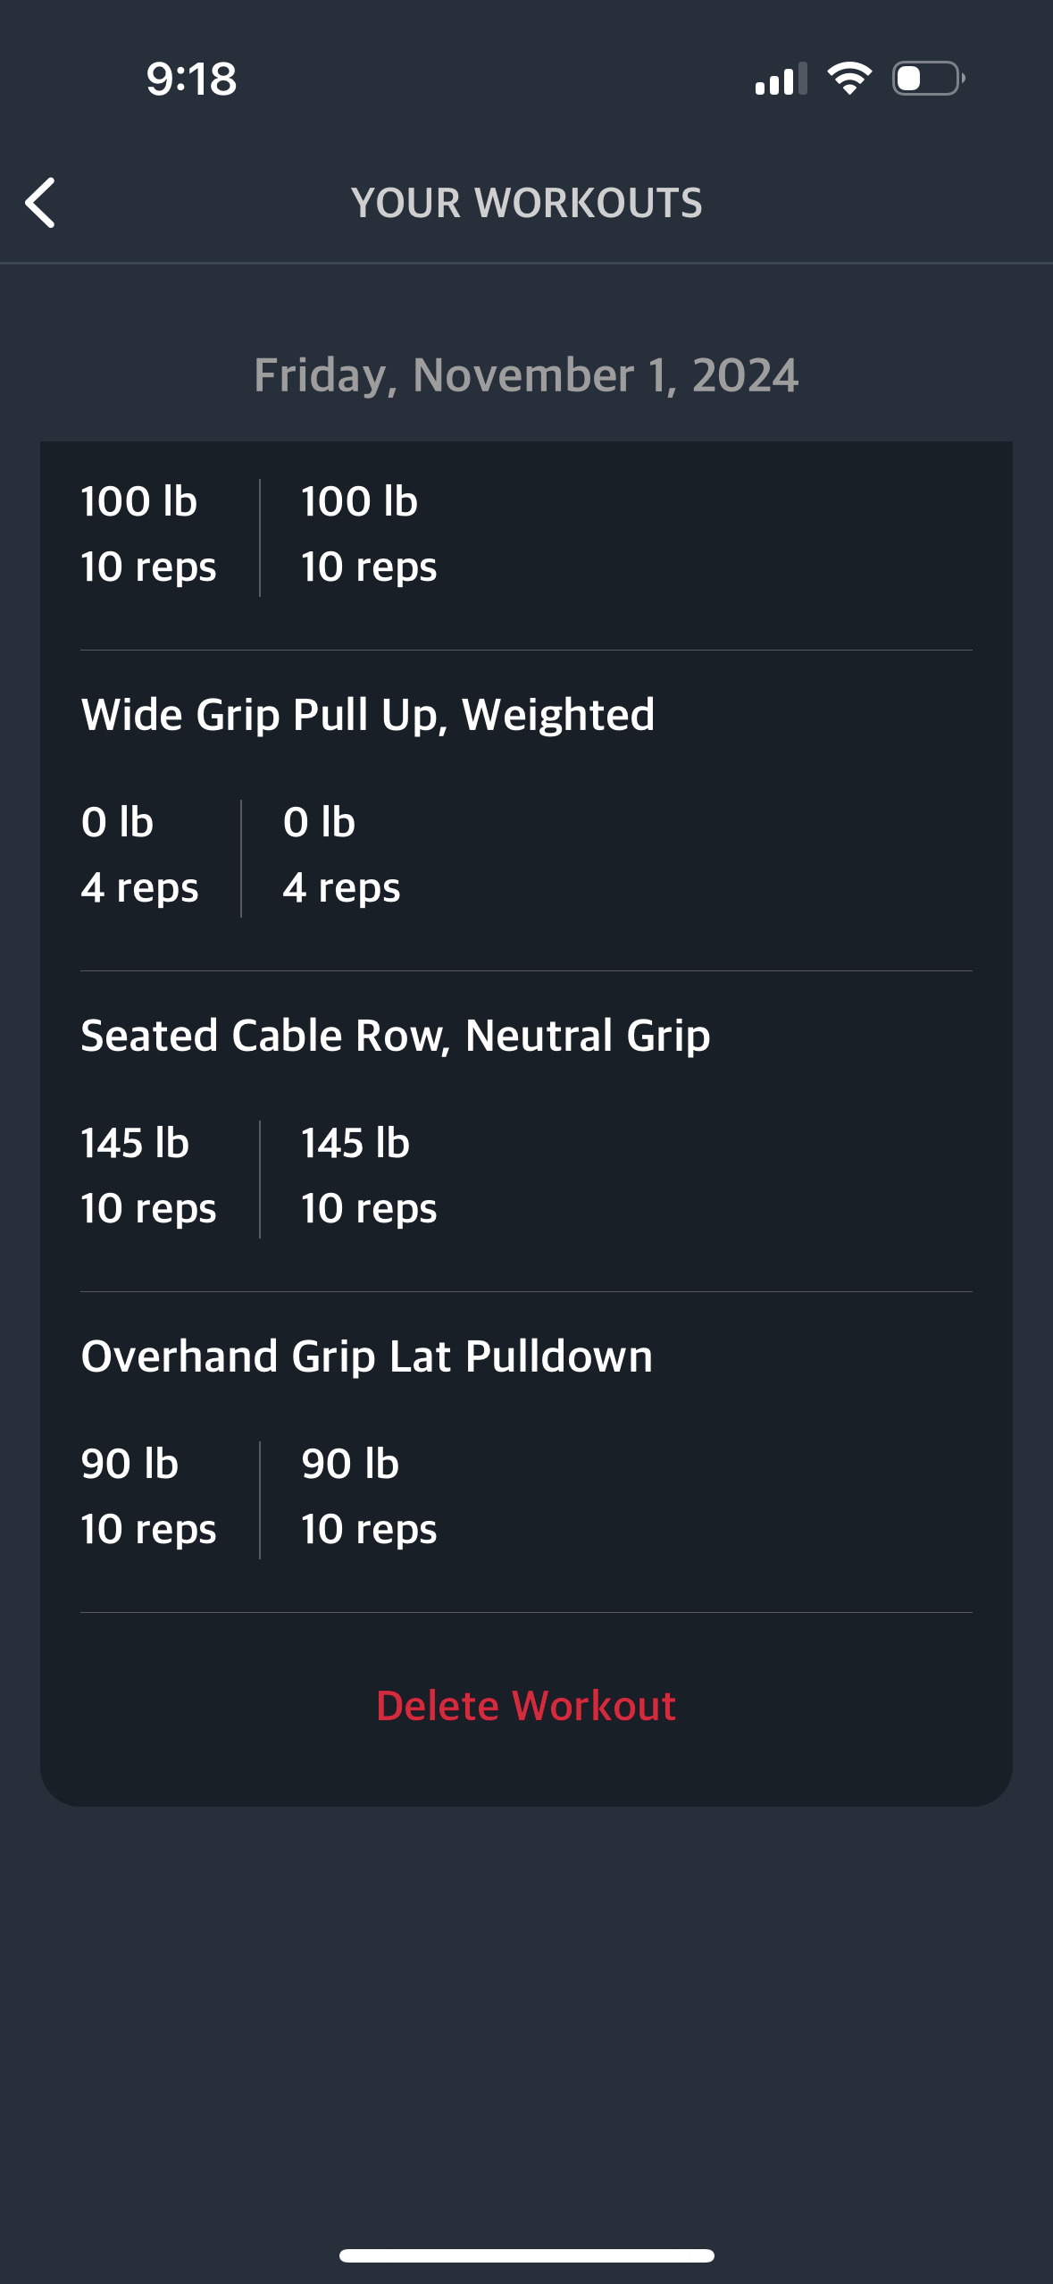Select second 90 lb Lat Pulldown set
The image size is (1053, 2284).
pos(369,1497)
